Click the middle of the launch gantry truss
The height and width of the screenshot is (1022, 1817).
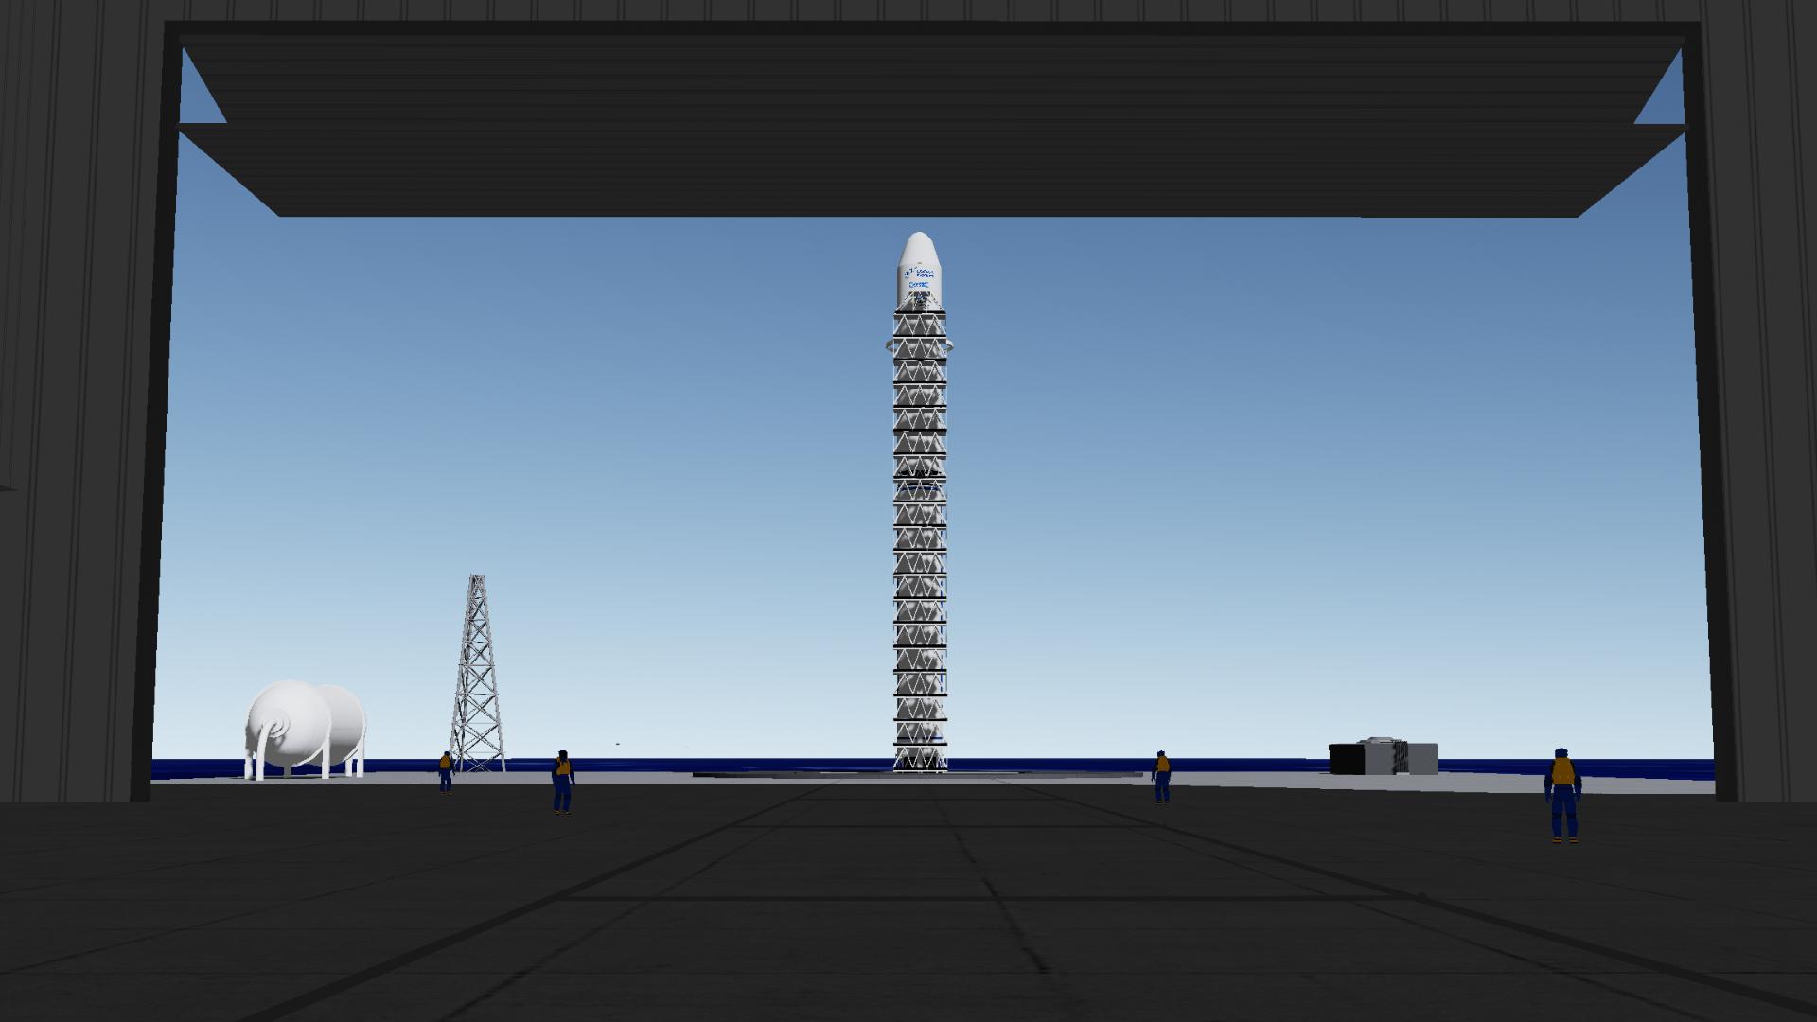click(x=919, y=539)
